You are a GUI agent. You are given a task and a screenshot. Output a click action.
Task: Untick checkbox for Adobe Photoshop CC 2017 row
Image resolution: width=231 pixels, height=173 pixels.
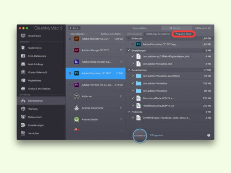[x=70, y=73]
